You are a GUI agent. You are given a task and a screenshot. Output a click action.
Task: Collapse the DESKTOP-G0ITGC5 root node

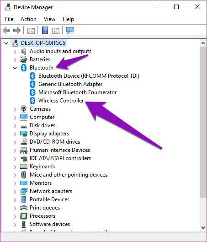click(6, 43)
